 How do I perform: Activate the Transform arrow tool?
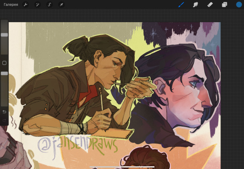pos(61,5)
